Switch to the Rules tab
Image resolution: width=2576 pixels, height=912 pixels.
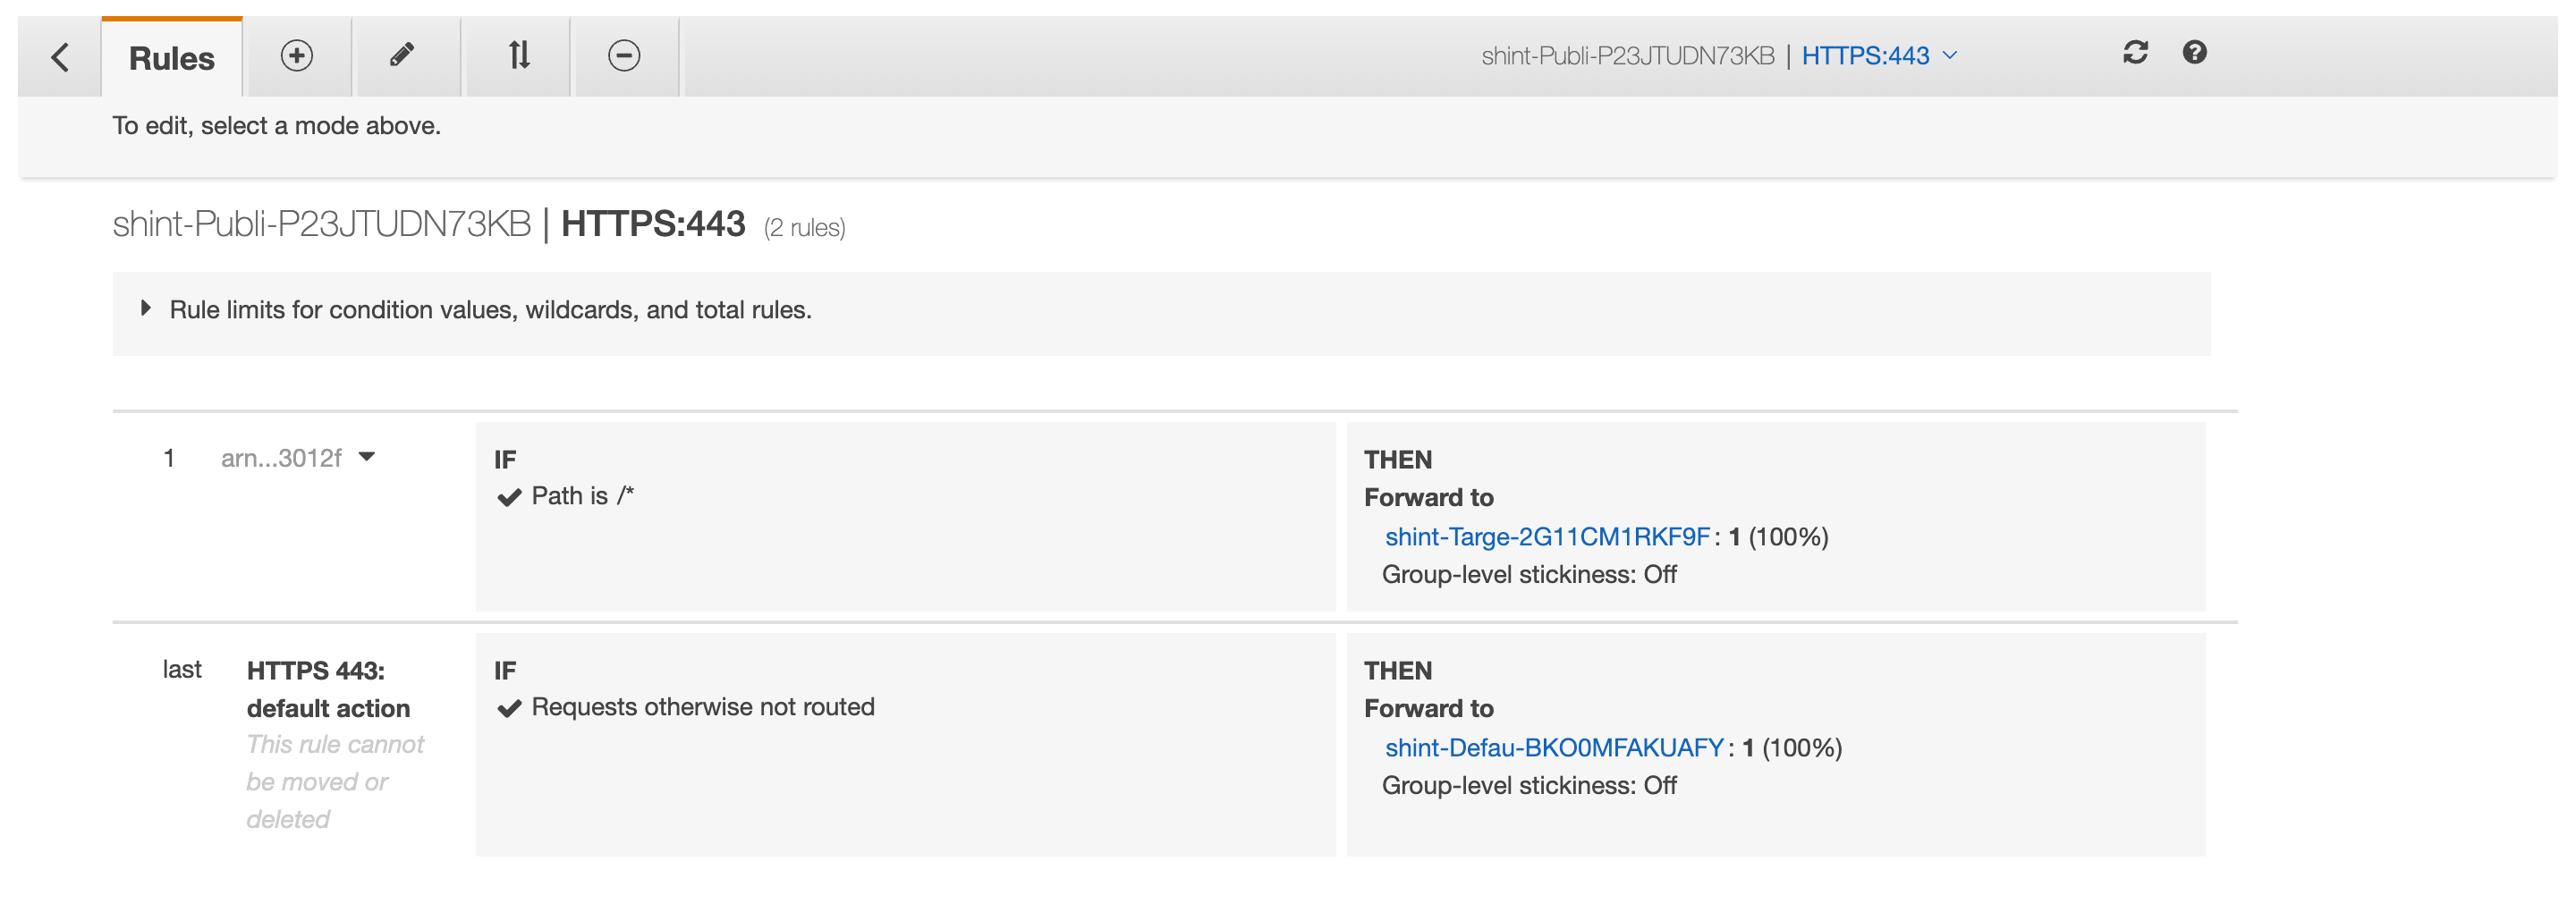tap(170, 58)
